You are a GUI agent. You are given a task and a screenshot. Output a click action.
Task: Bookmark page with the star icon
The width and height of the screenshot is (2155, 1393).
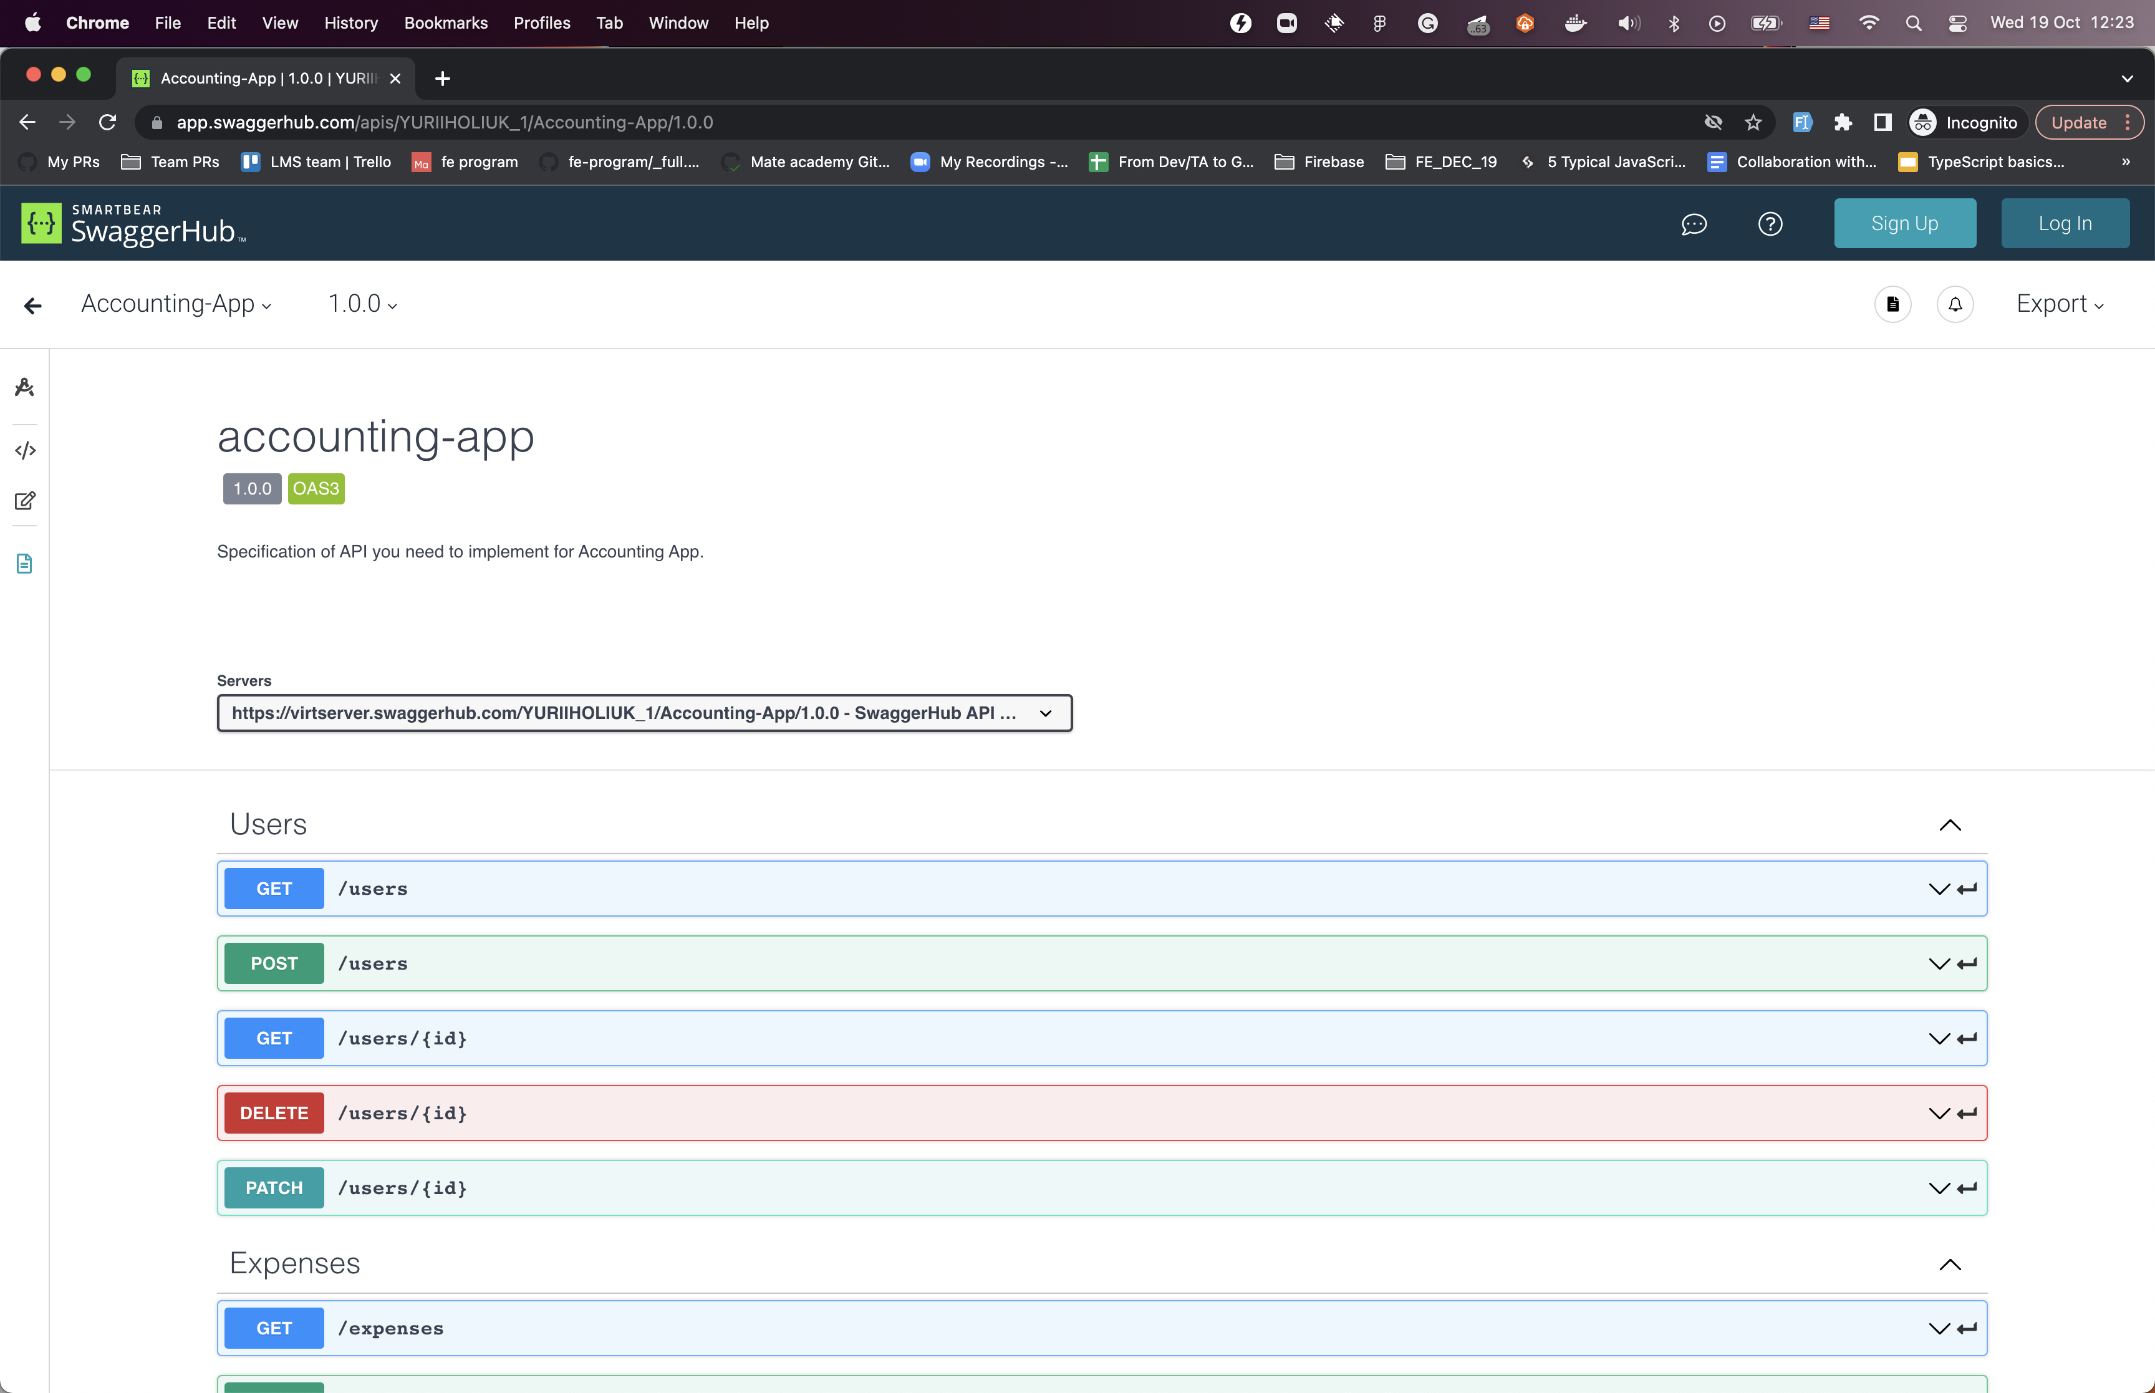point(1753,122)
